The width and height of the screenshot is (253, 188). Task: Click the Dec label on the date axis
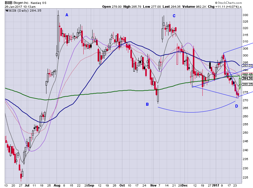tap(185, 185)
